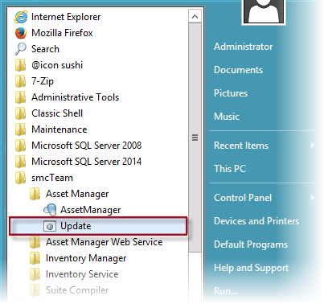Open Devices and Printers
This screenshot has width=324, height=304.
(x=256, y=221)
